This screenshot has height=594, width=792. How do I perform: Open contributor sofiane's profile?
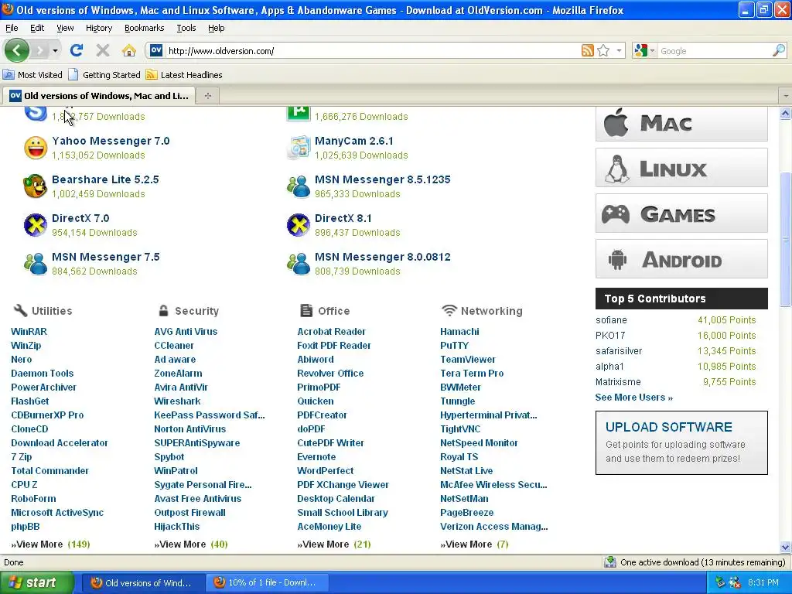(x=611, y=319)
